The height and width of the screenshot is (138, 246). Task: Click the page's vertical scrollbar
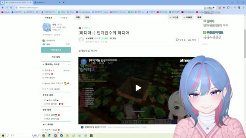point(245,44)
